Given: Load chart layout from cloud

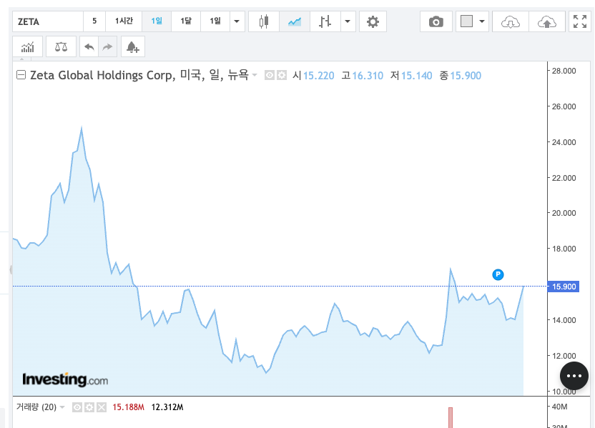Looking at the screenshot, I should (511, 21).
